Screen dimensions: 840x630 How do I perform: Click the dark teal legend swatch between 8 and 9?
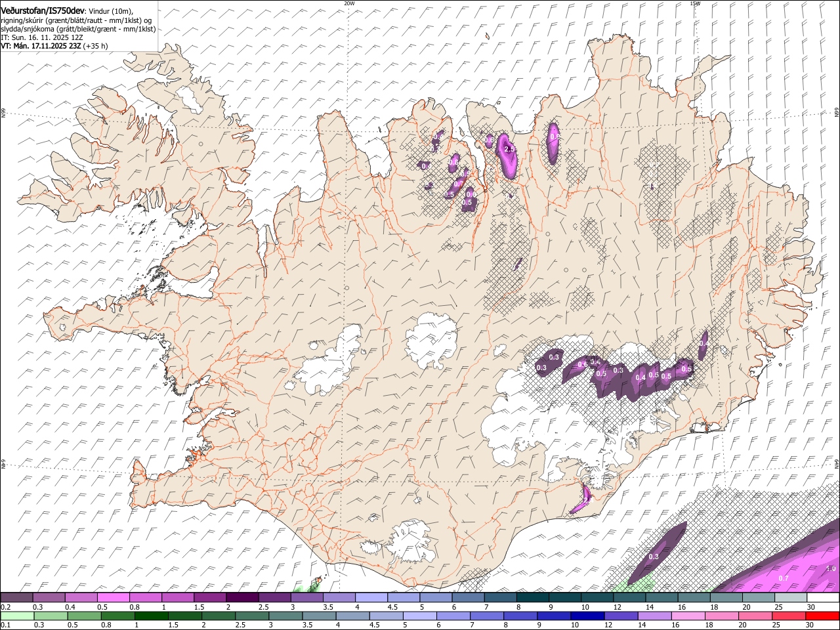532,598
